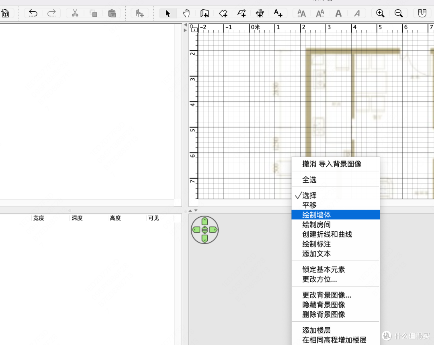The width and height of the screenshot is (434, 345).
Task: Expand plan with down split arrow
Action: 196,210
